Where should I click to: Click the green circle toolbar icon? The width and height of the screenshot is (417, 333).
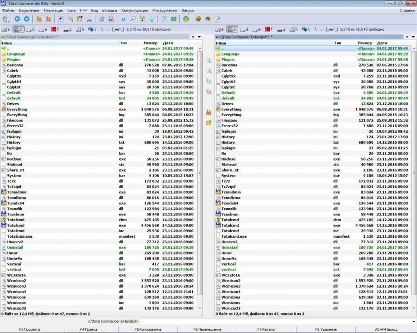tap(186, 19)
